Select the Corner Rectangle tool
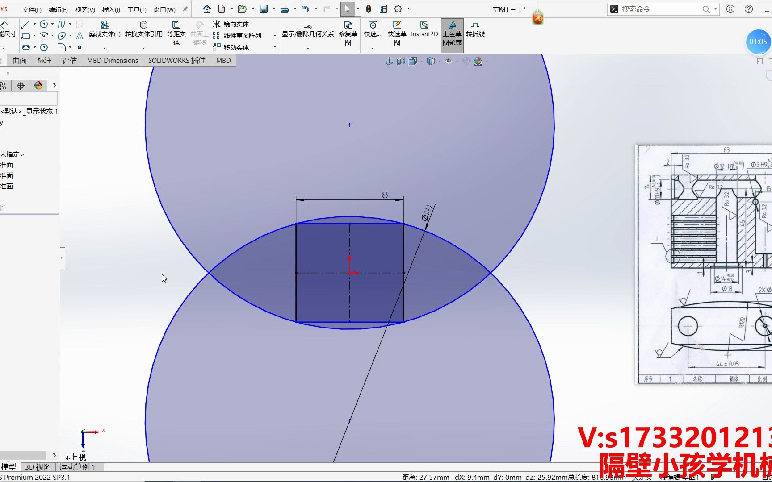This screenshot has width=772, height=482. (x=26, y=36)
